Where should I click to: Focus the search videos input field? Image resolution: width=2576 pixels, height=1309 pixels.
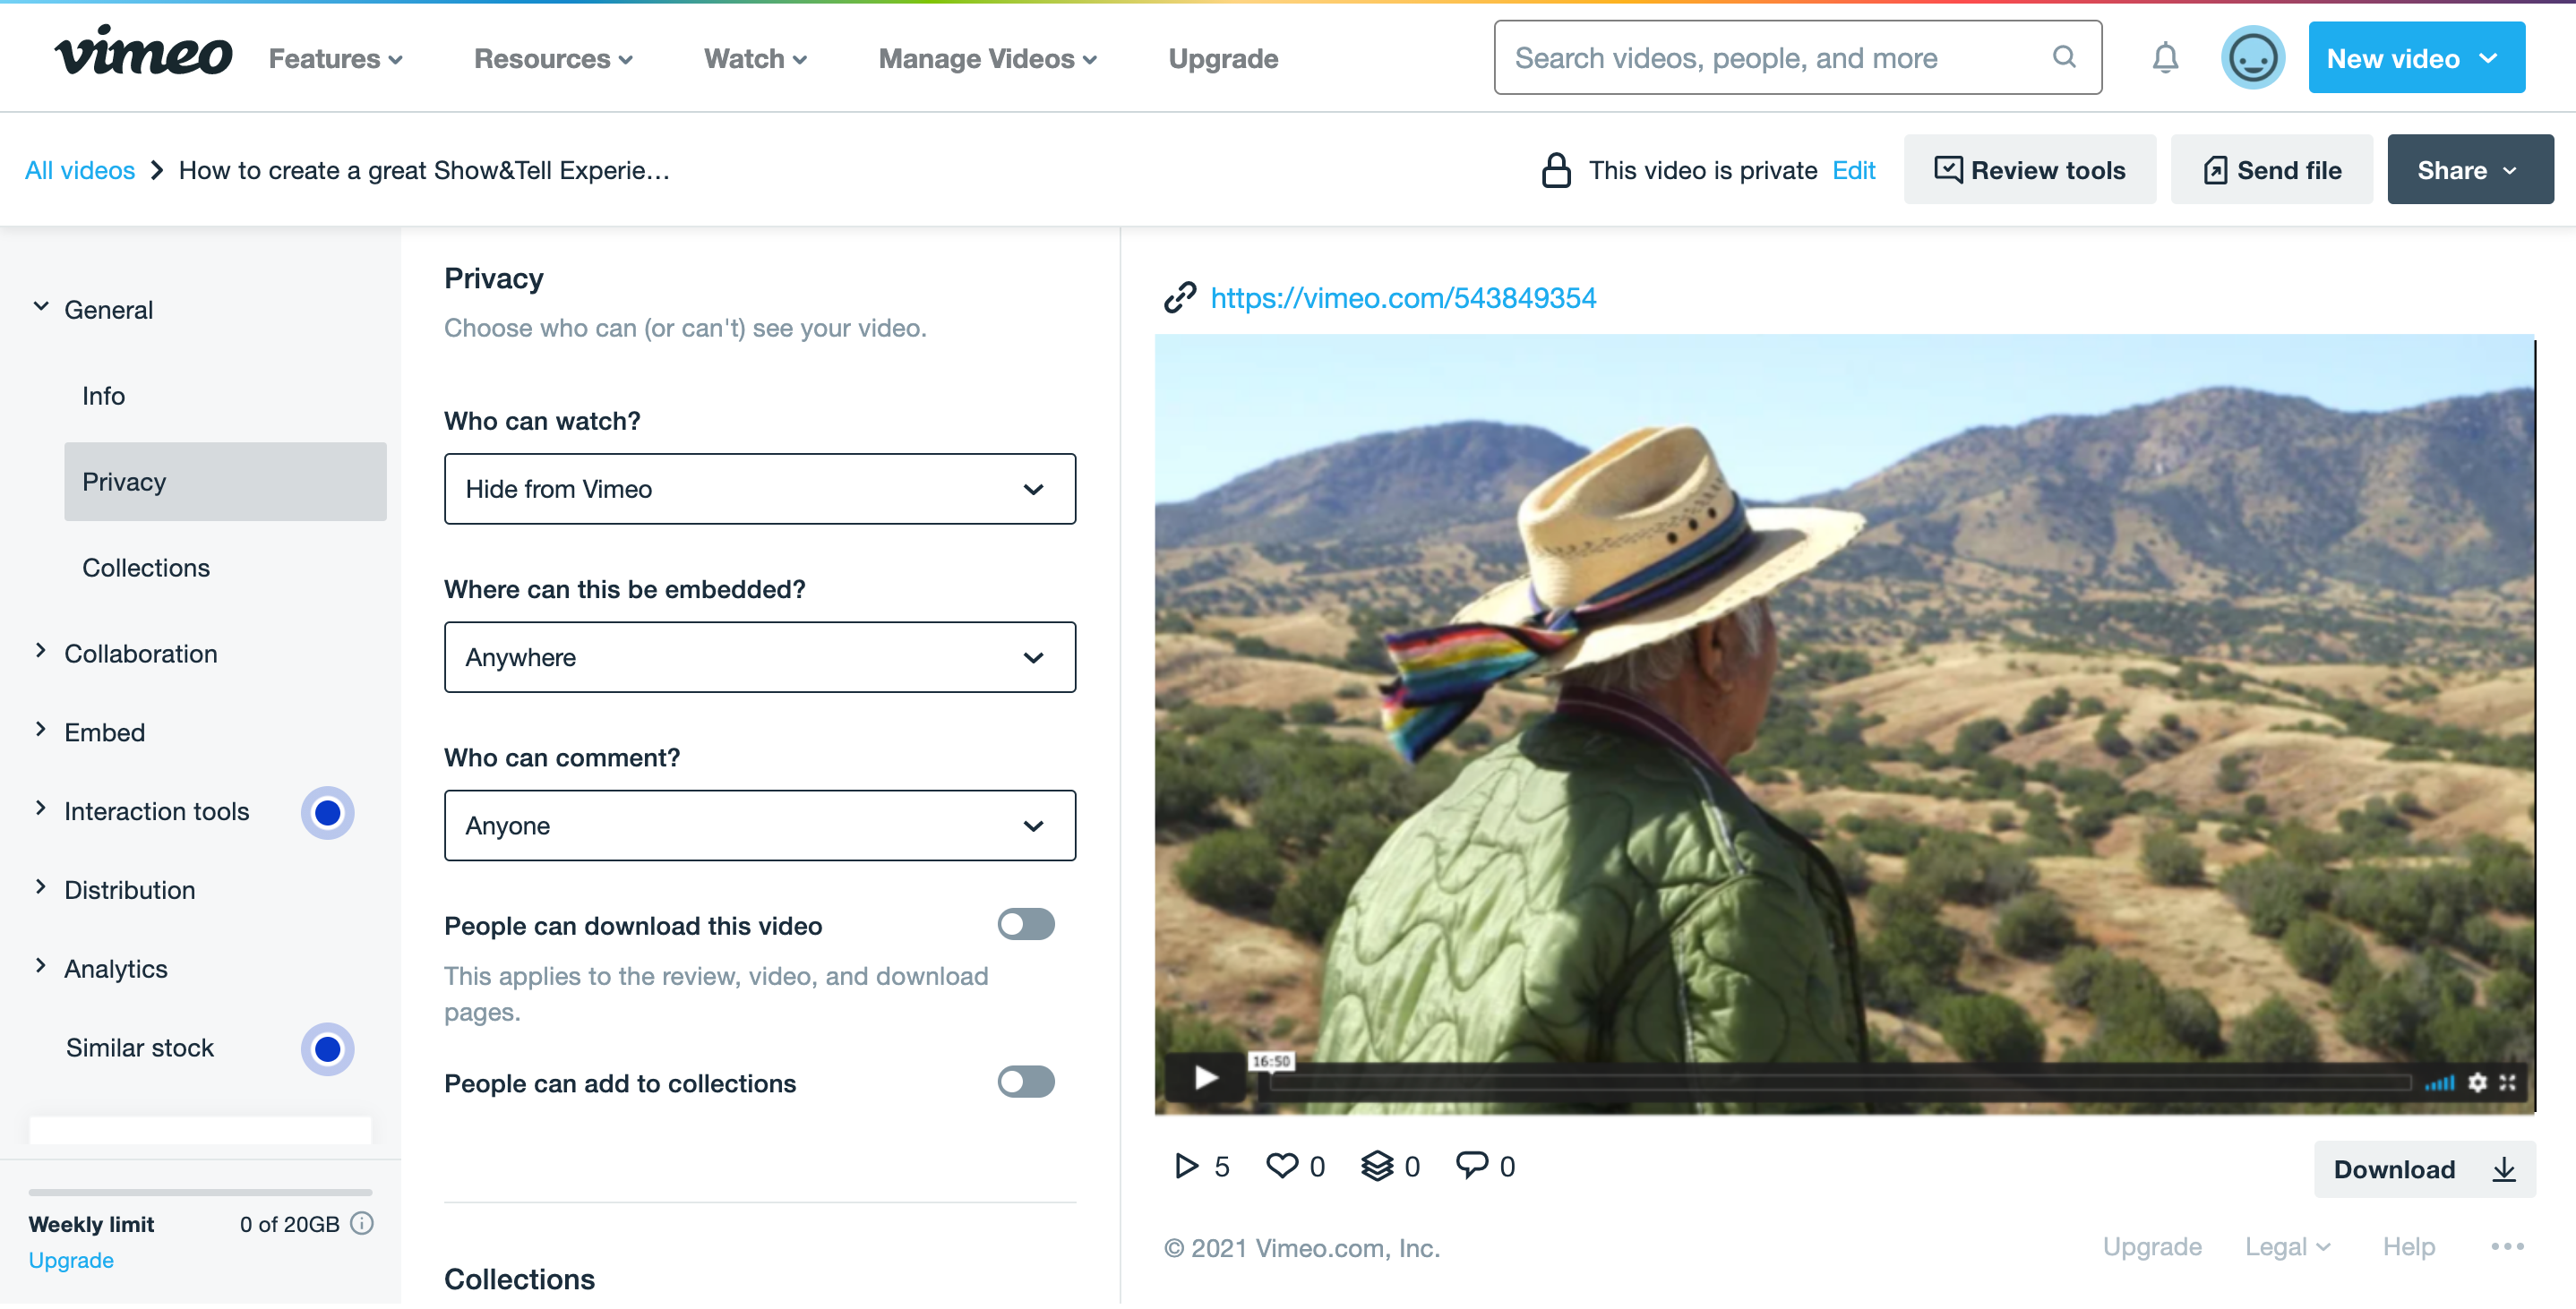(x=1797, y=58)
